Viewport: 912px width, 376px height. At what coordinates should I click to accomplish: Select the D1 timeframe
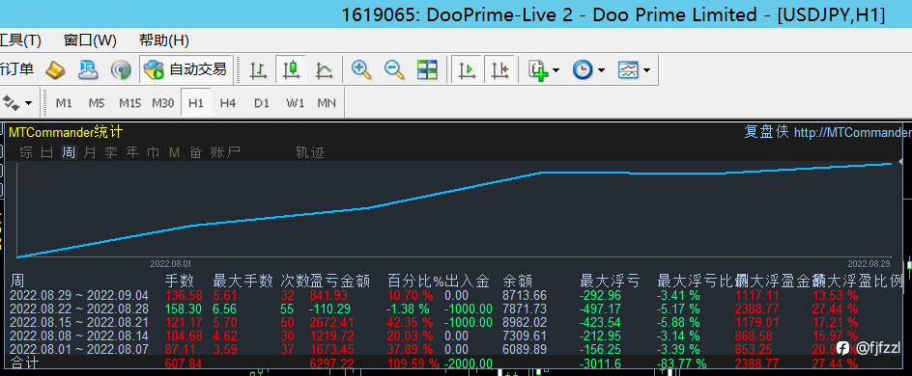tap(262, 103)
